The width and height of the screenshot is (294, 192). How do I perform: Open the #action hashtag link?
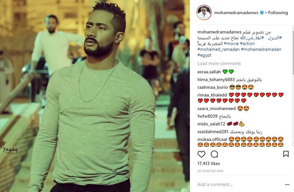(247, 44)
